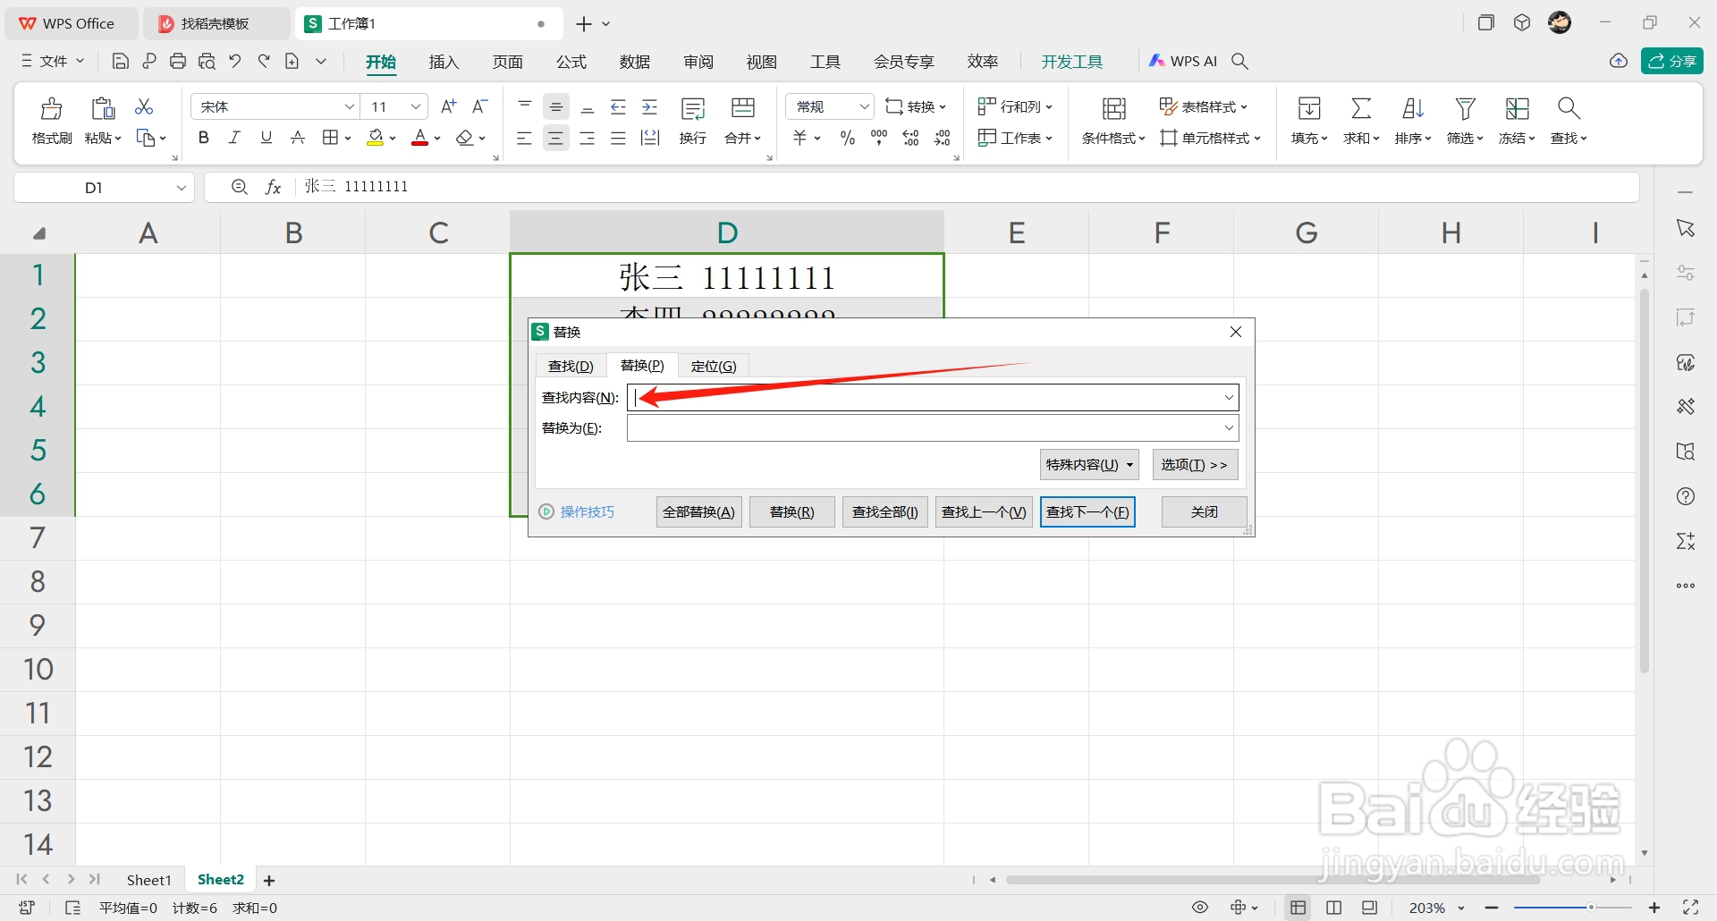Toggle Strikethrough formatting
This screenshot has width=1717, height=921.
point(298,138)
